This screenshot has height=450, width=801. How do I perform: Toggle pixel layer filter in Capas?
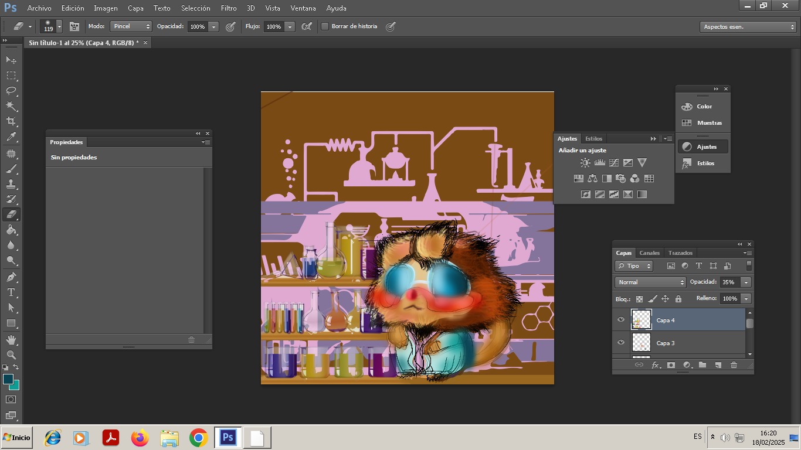[x=671, y=266]
